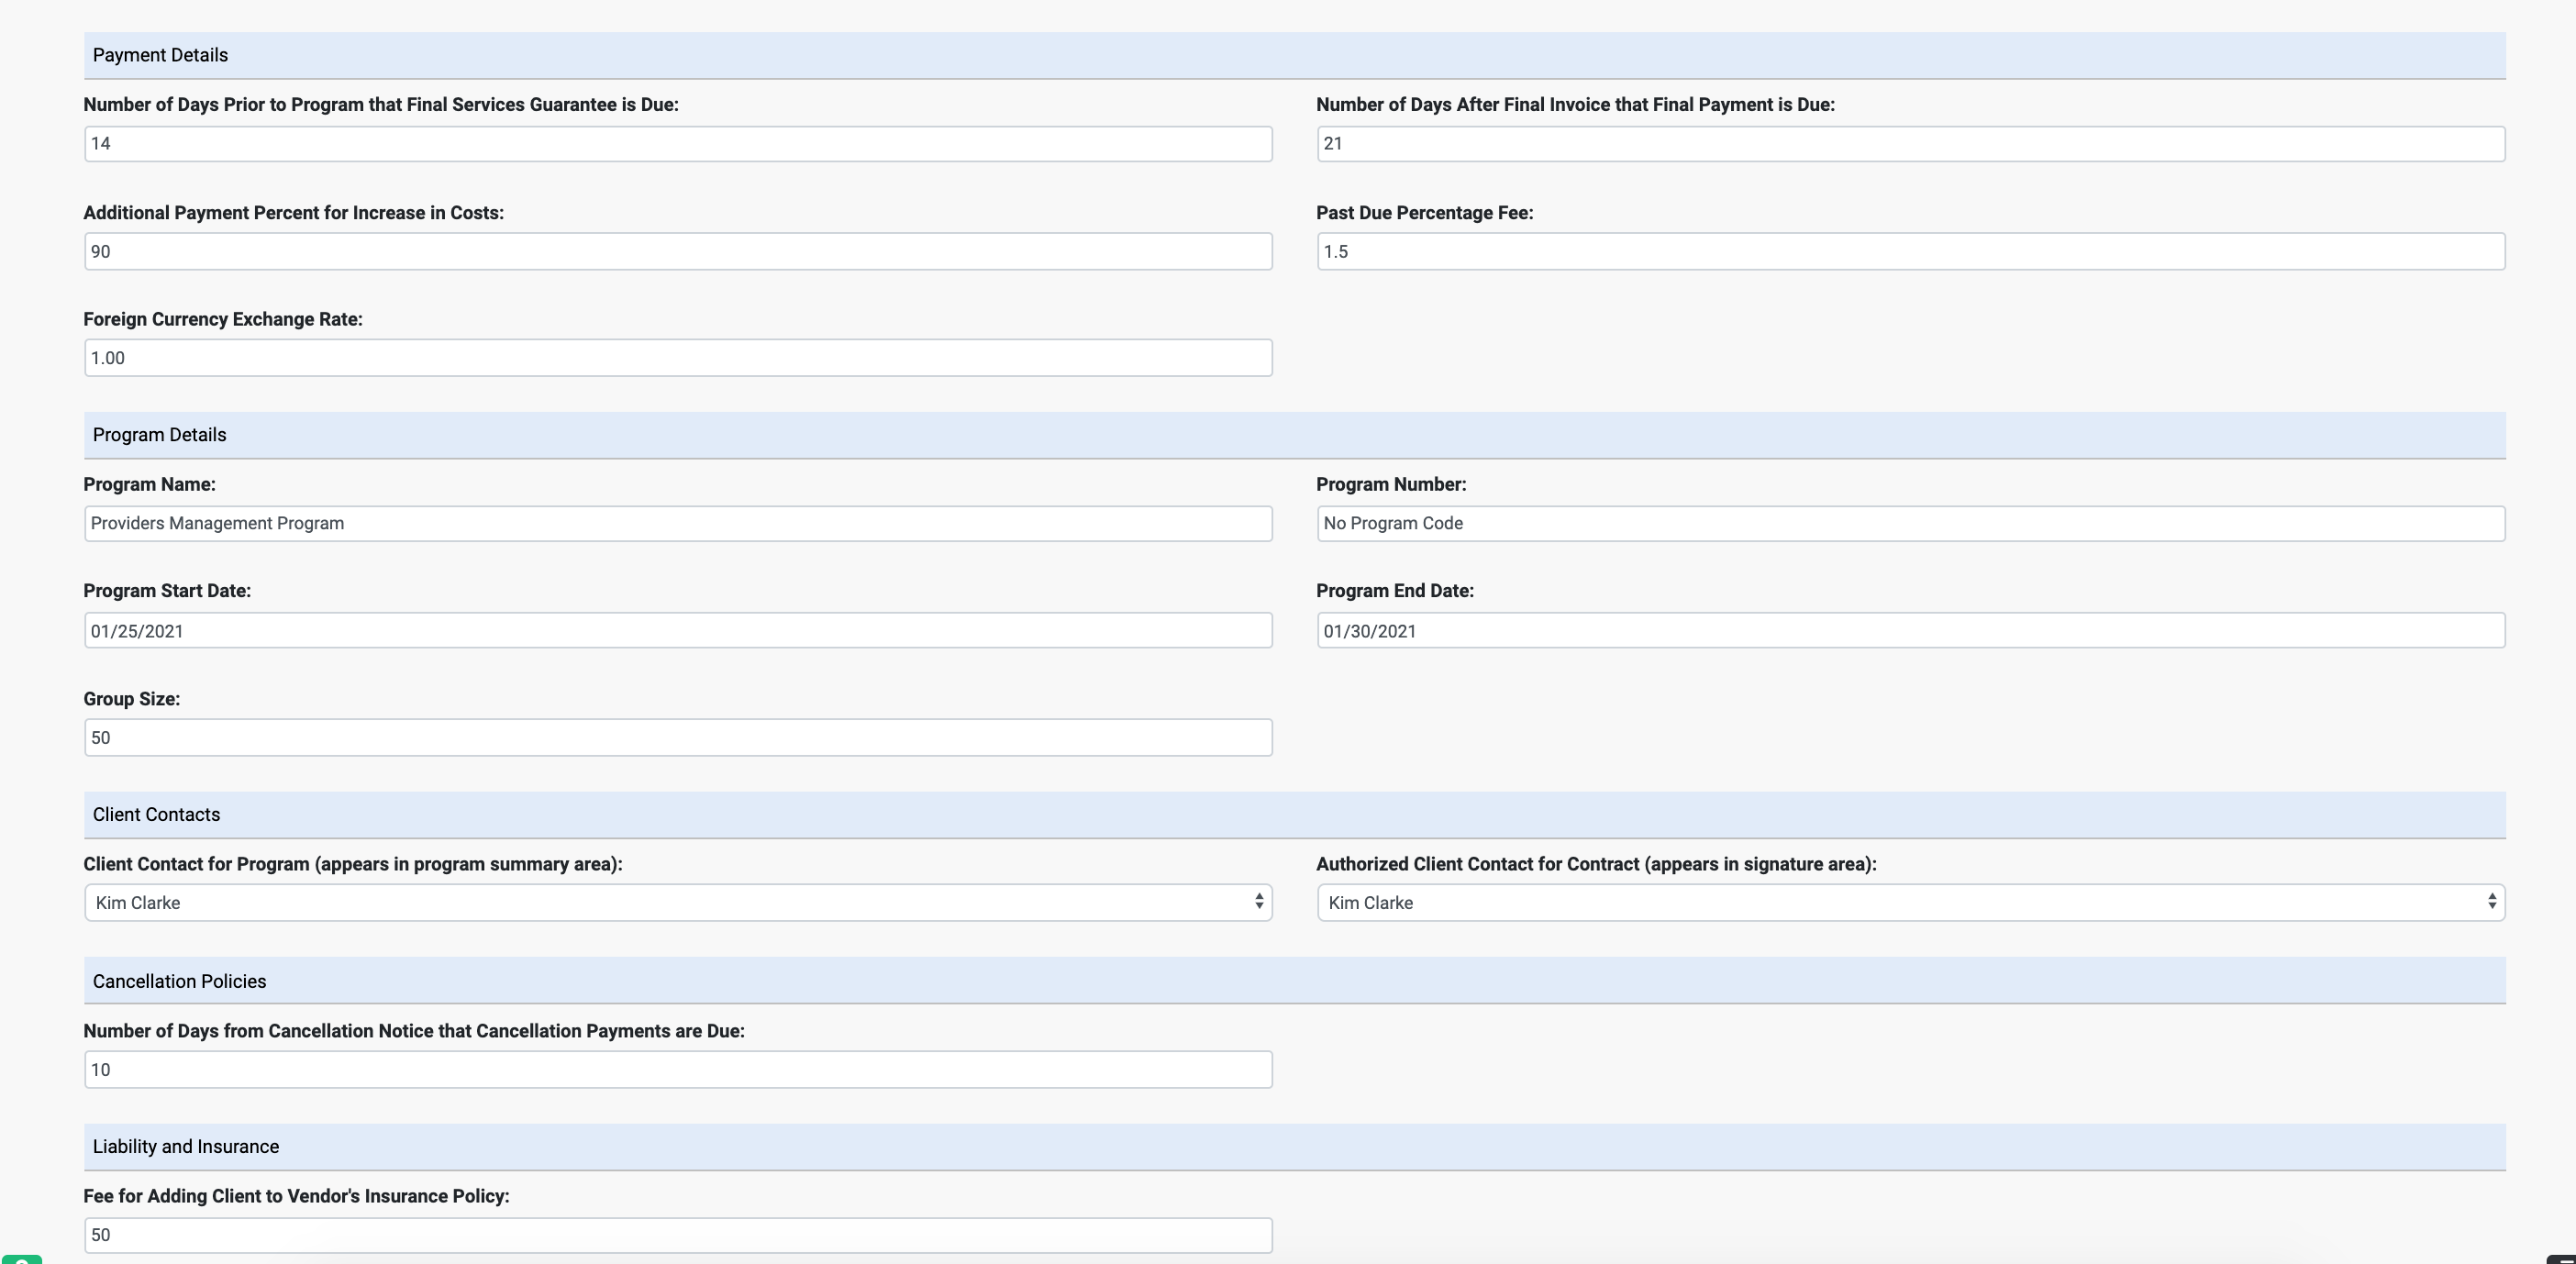Click the Program Number input
This screenshot has width=2576, height=1264.
(1911, 524)
